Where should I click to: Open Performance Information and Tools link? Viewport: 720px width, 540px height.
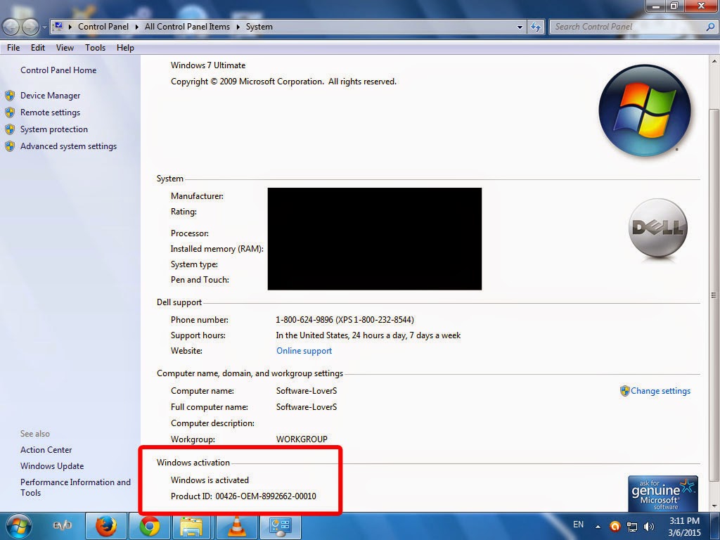pyautogui.click(x=75, y=487)
